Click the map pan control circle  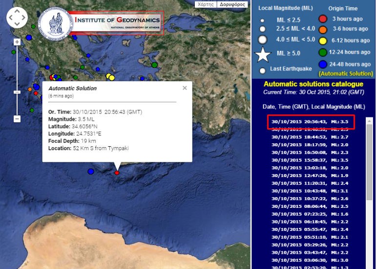17,18
